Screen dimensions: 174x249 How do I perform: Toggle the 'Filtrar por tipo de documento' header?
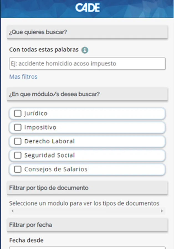tap(87, 188)
